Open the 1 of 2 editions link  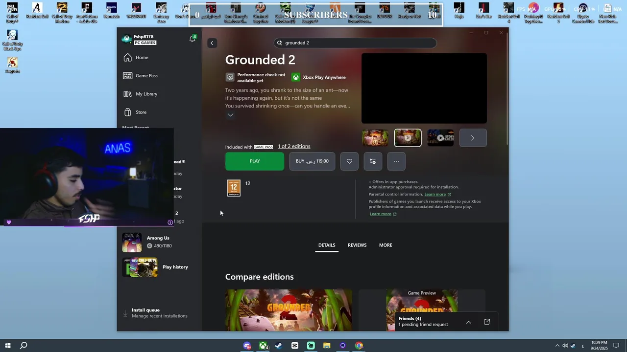(x=294, y=147)
